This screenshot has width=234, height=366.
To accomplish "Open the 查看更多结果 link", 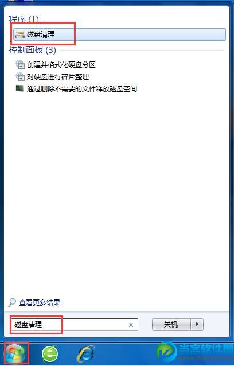I will (x=40, y=303).
